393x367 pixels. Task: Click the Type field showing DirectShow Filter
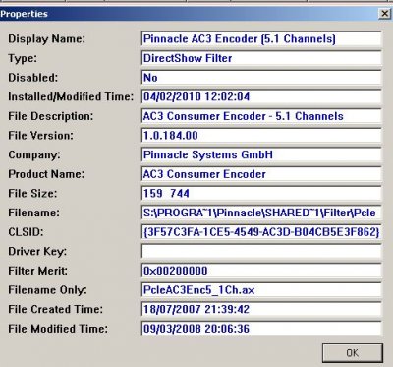(x=261, y=58)
